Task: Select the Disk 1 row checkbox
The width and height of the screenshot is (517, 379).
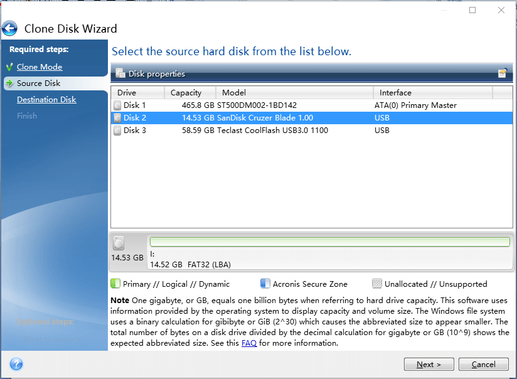Action: [118, 105]
